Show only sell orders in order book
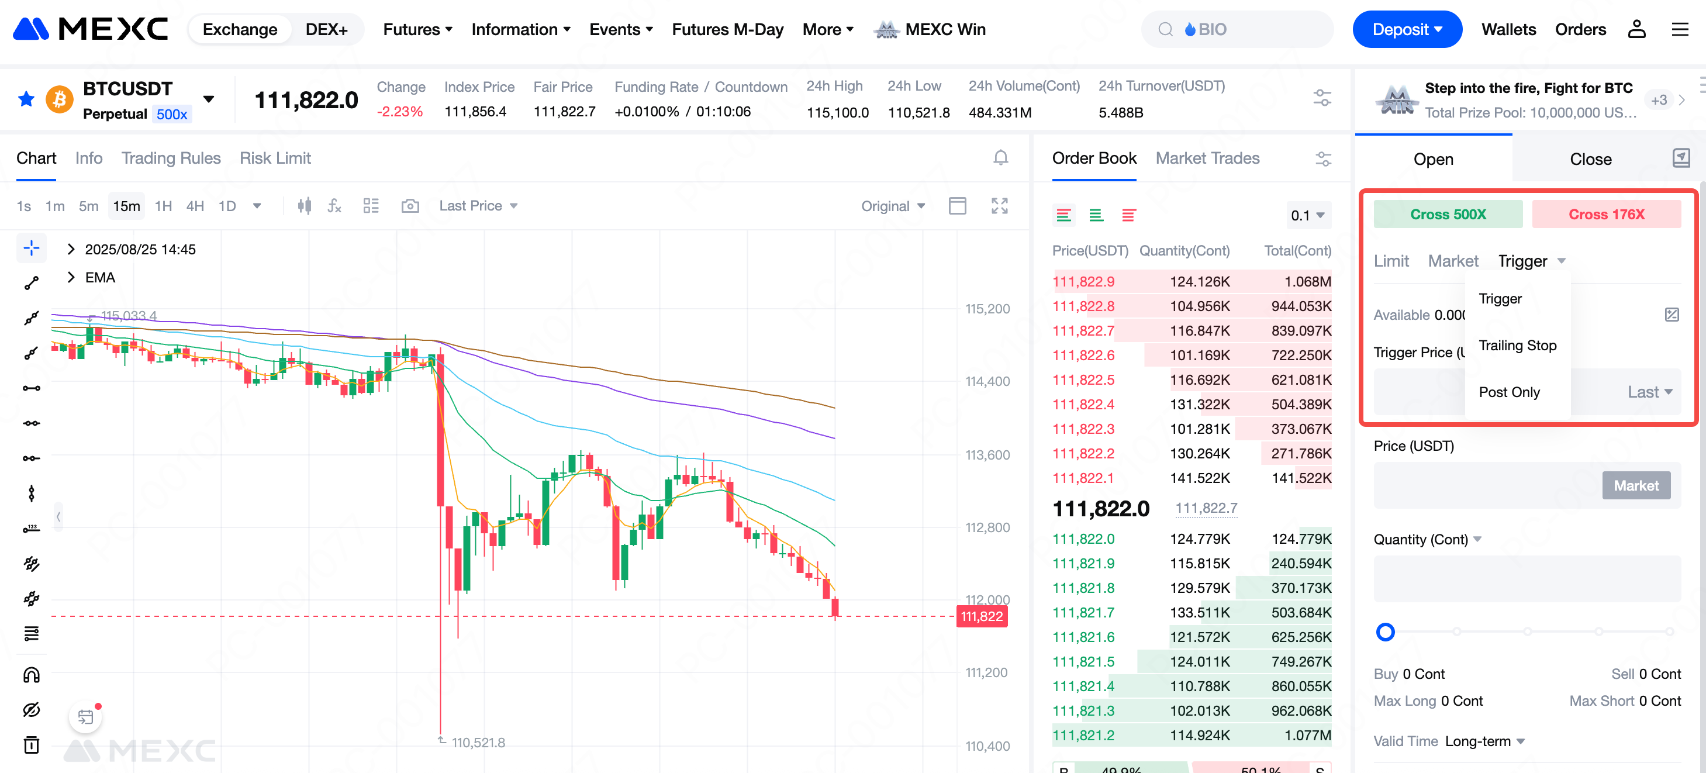The image size is (1706, 773). tap(1129, 215)
